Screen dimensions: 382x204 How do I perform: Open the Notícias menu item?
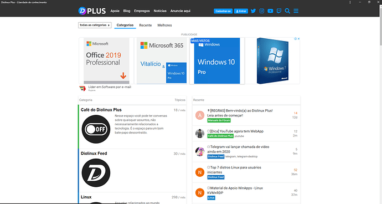(160, 11)
